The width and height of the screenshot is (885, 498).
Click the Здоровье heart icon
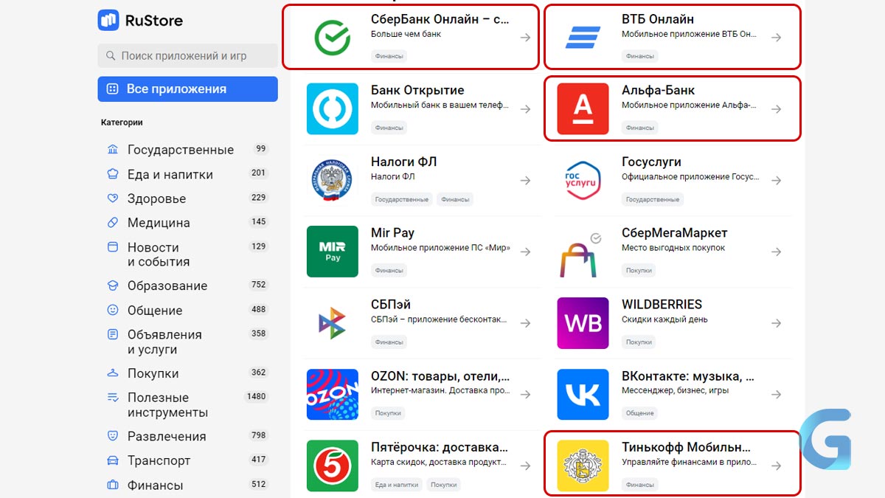(x=113, y=198)
